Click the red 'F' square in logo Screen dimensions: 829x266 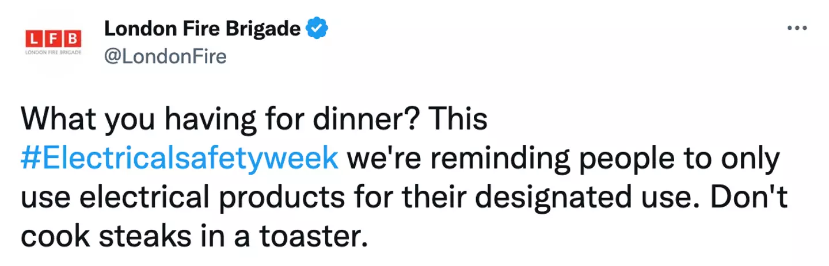pos(53,38)
